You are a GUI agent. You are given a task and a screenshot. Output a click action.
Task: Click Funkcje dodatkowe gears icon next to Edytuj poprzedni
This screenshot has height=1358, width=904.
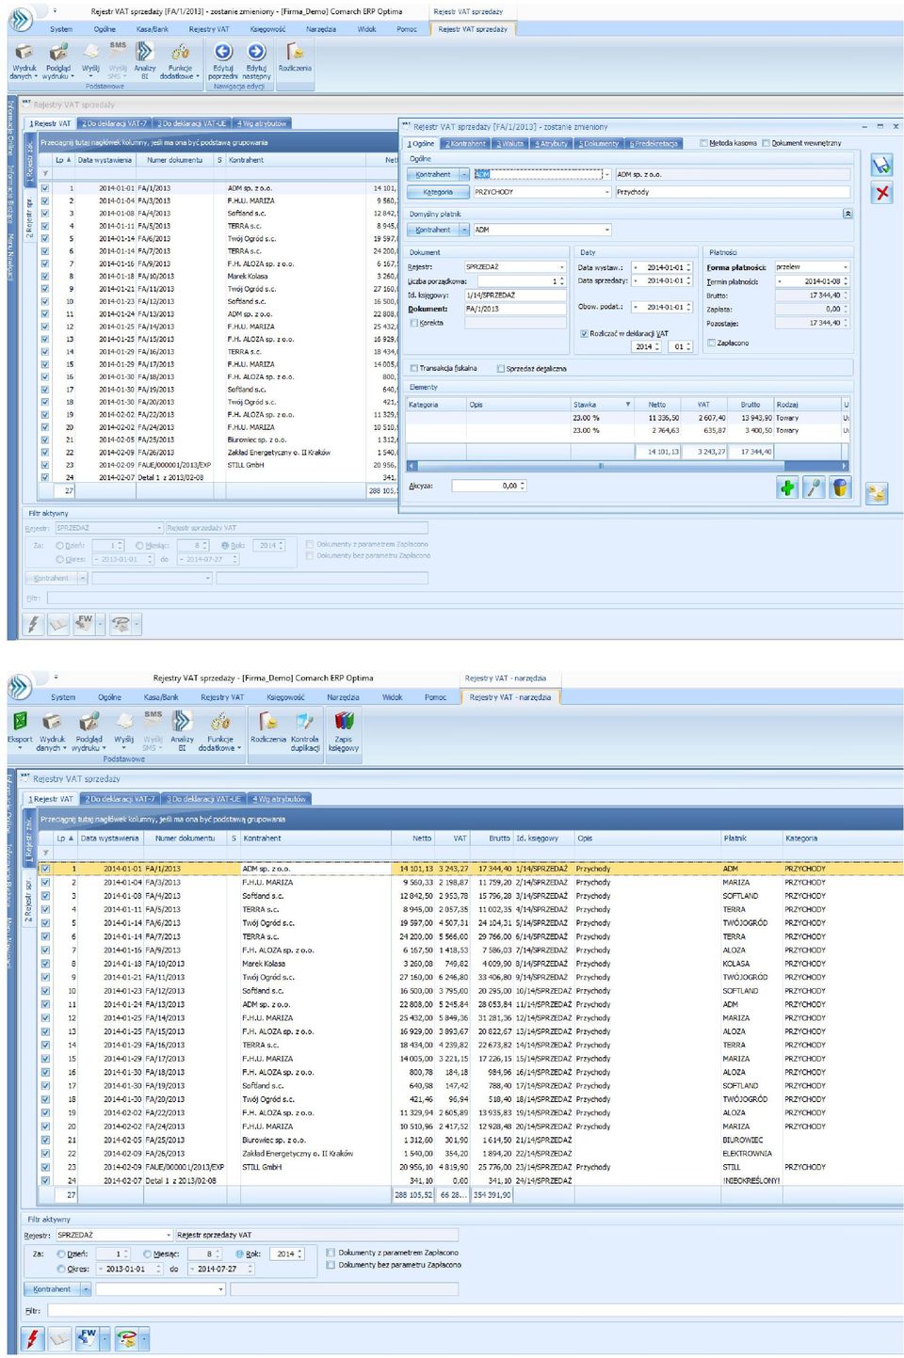180,53
